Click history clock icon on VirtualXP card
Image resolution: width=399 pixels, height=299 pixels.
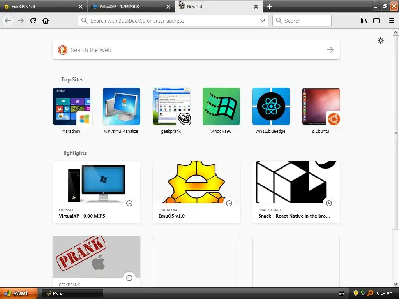tap(129, 203)
